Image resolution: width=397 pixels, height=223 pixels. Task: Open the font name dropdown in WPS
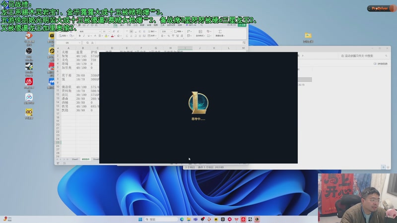point(100,31)
